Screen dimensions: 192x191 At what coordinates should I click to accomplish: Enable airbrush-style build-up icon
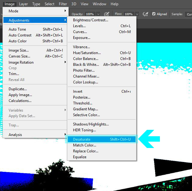pyautogui.click(x=145, y=14)
